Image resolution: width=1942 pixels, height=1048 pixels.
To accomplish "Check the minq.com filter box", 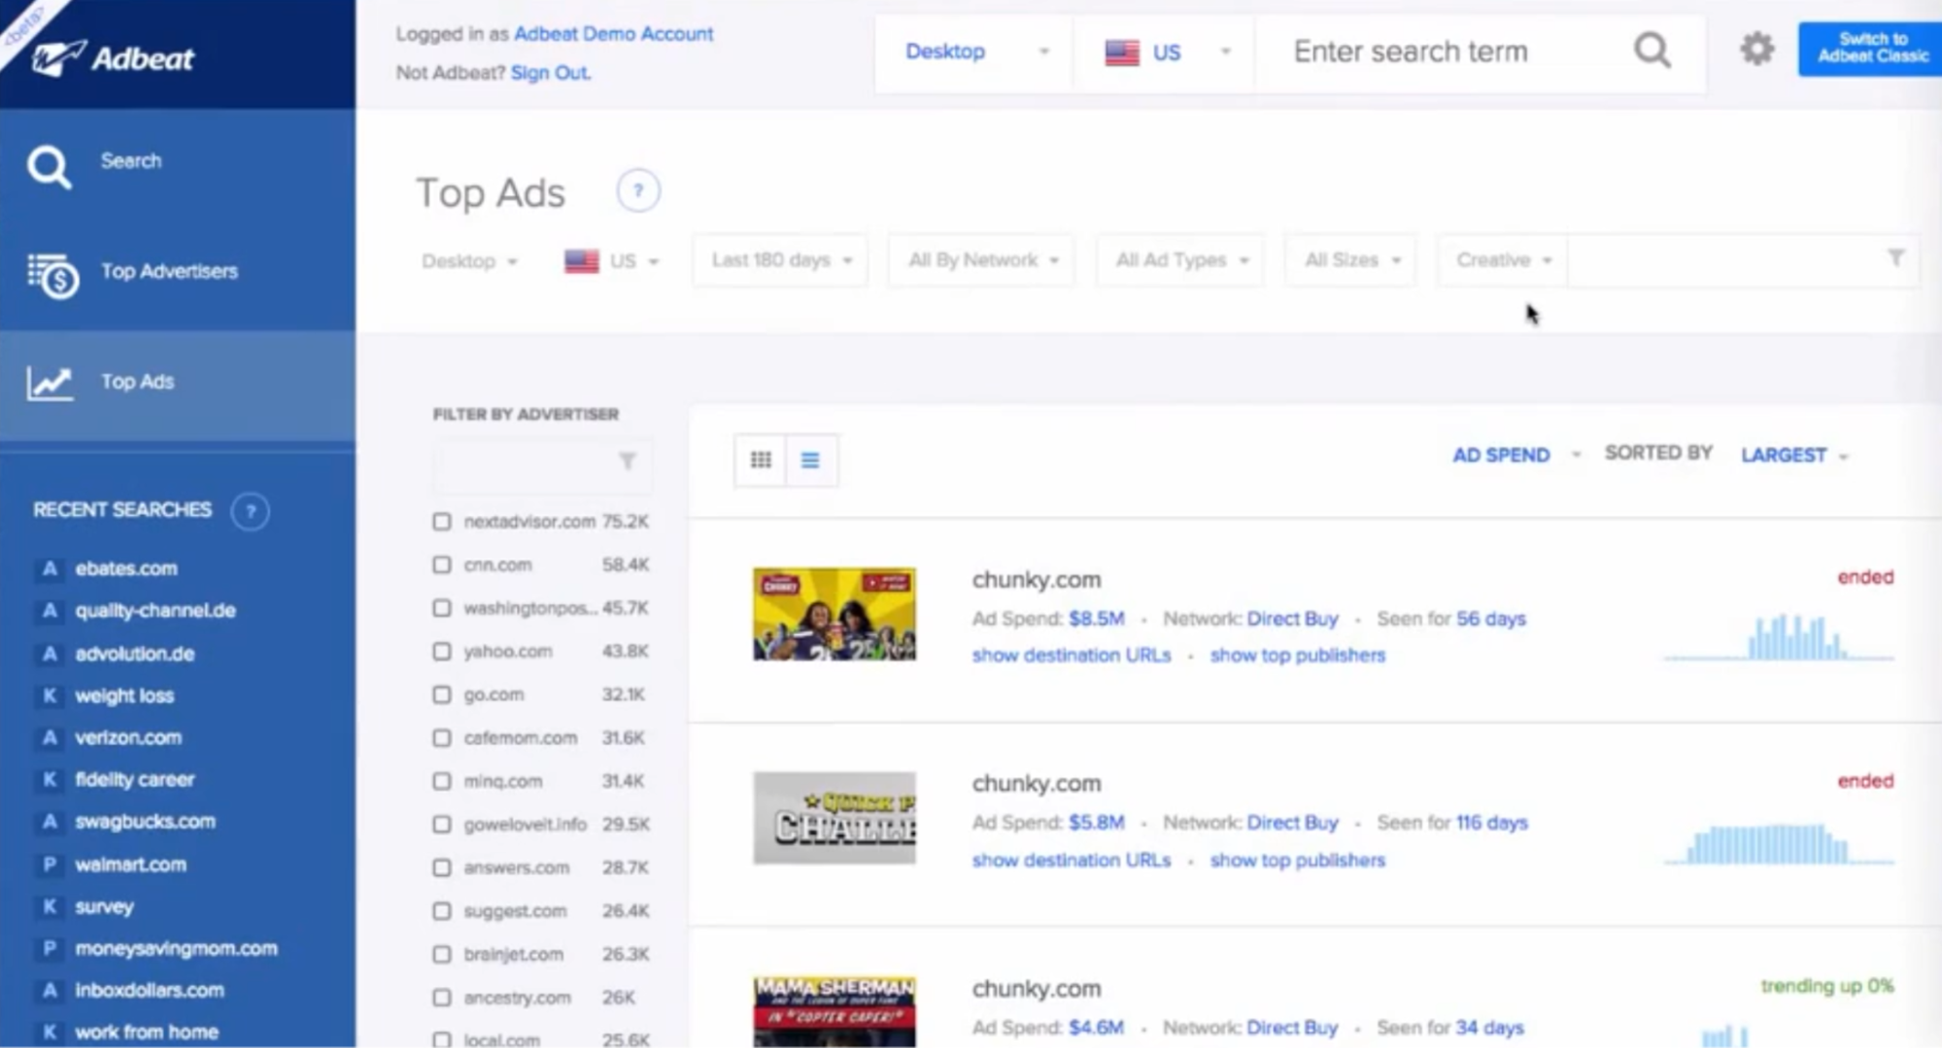I will [442, 781].
